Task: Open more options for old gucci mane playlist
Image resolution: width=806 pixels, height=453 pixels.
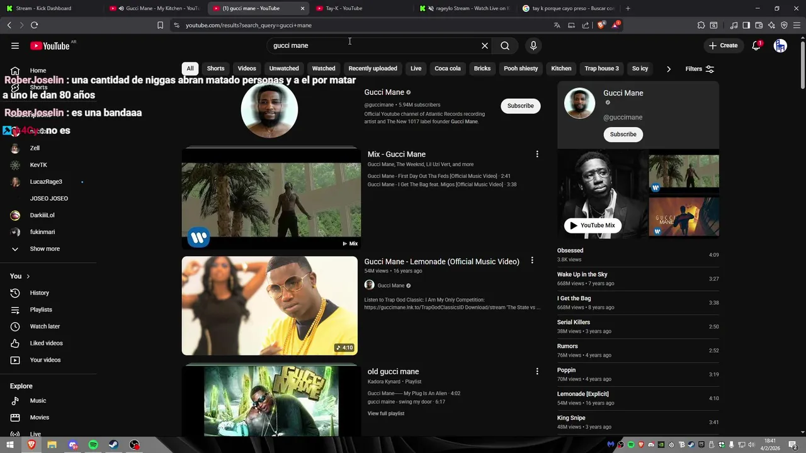Action: [537, 371]
